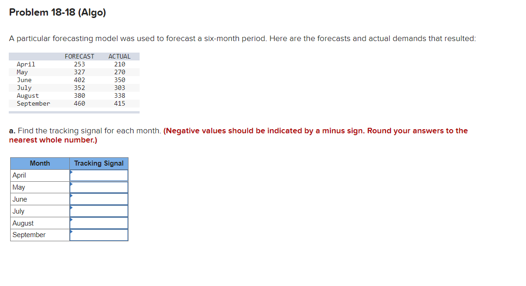Click the Tracking Signal column header
The image size is (526, 286).
[x=98, y=163]
